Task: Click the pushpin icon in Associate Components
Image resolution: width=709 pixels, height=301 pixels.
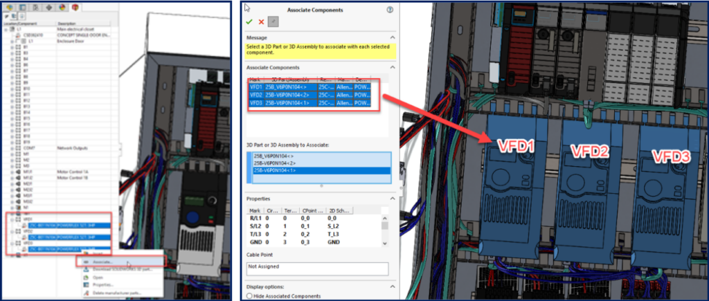Action: (x=273, y=22)
